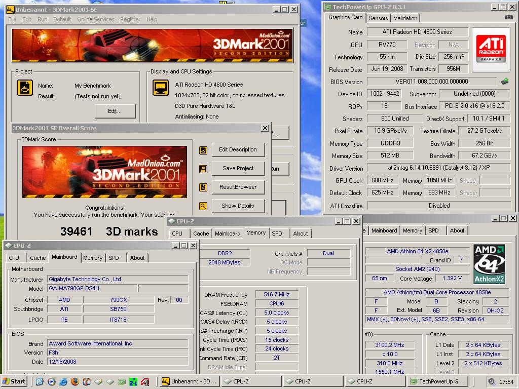Open the Register menu in 3DMark2001
This screenshot has width=519, height=389.
tap(130, 19)
